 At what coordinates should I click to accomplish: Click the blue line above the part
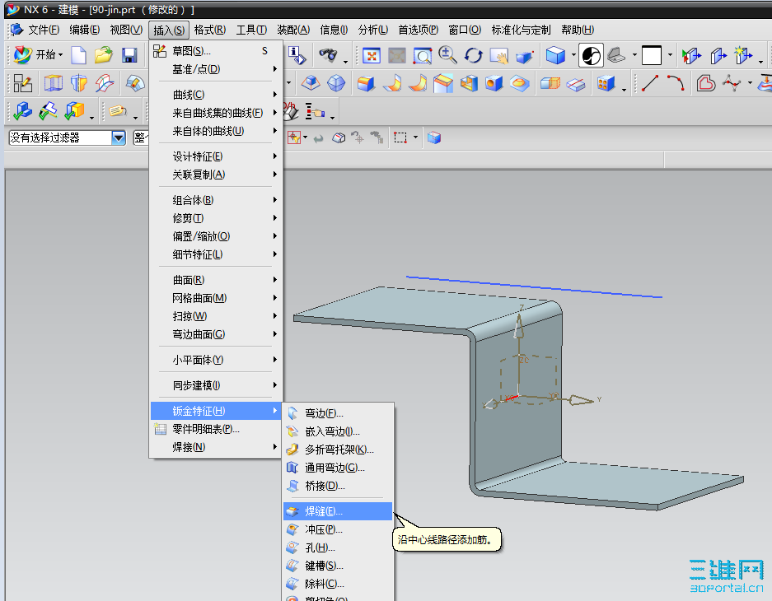click(x=534, y=287)
